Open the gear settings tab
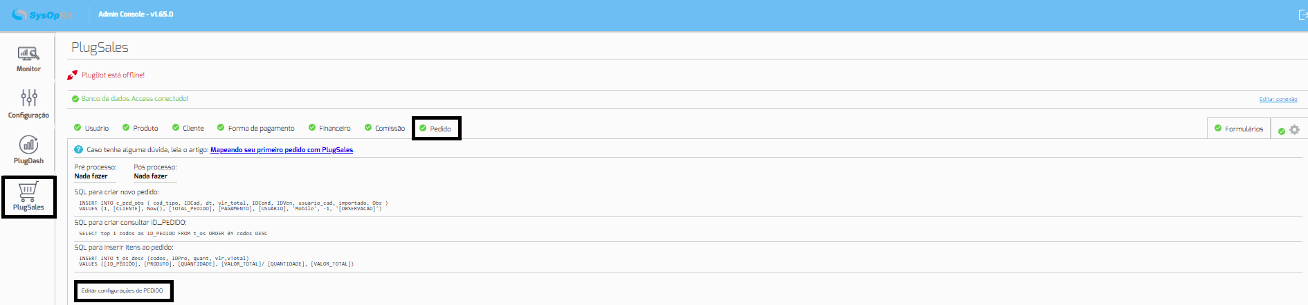The width and height of the screenshot is (1308, 305). [1294, 130]
